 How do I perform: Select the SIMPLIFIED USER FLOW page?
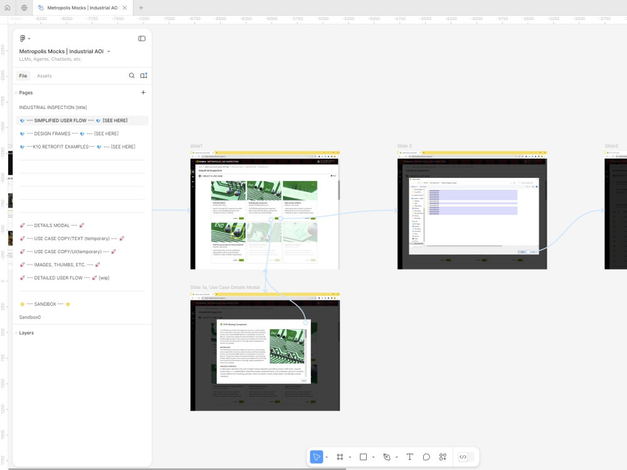[82, 120]
